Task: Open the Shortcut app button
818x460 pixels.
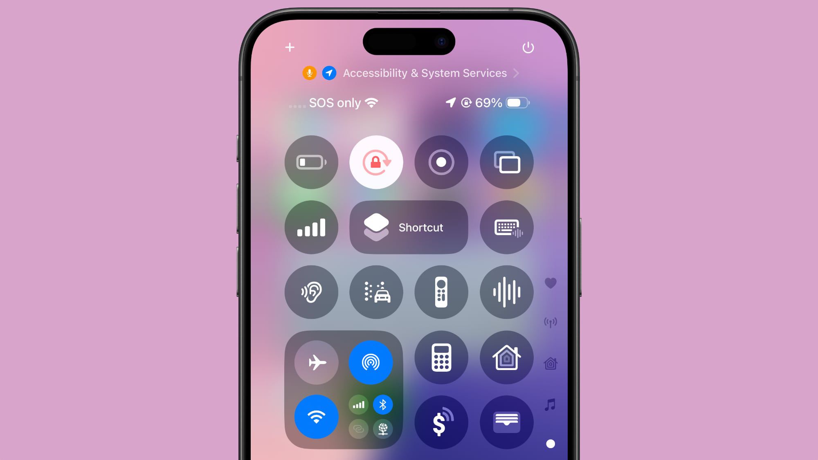Action: click(x=409, y=227)
